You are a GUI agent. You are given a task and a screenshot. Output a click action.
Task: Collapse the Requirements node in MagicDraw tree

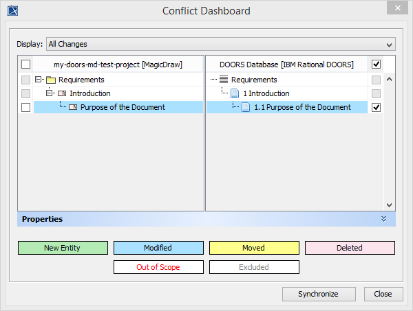click(x=39, y=80)
